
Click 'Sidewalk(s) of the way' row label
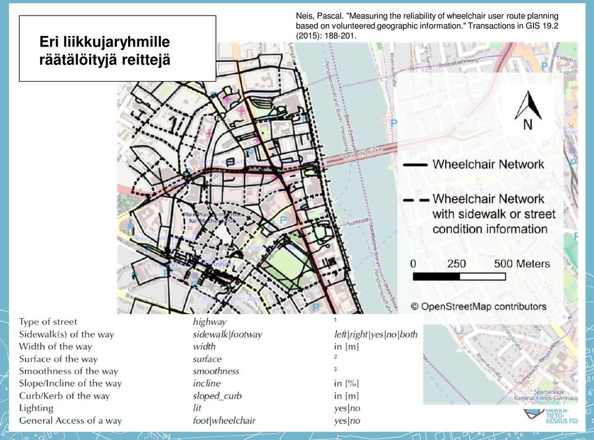pyautogui.click(x=67, y=334)
